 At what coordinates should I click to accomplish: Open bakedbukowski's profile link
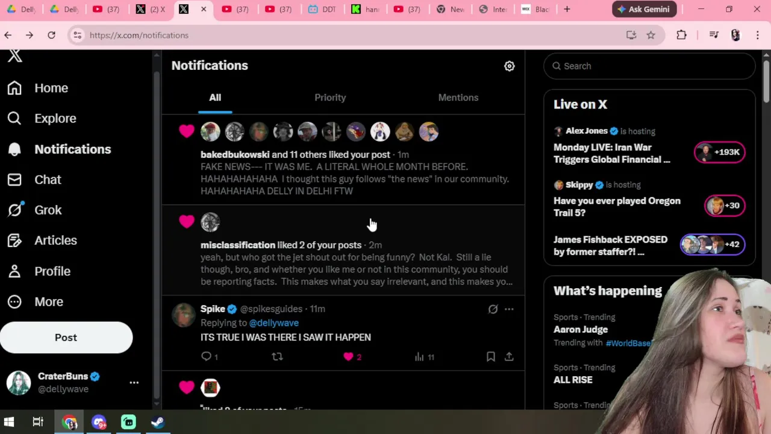[235, 154]
